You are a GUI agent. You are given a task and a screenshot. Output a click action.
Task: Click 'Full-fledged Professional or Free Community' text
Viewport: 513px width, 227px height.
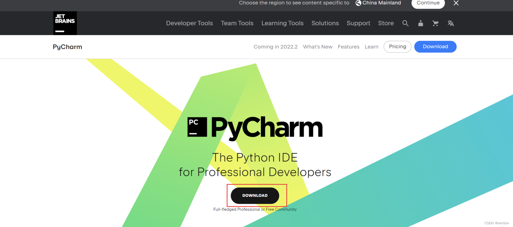[255, 209]
